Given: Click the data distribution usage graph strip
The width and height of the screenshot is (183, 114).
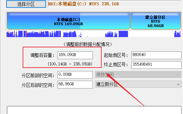Looking at the screenshot, I should click(x=94, y=34).
